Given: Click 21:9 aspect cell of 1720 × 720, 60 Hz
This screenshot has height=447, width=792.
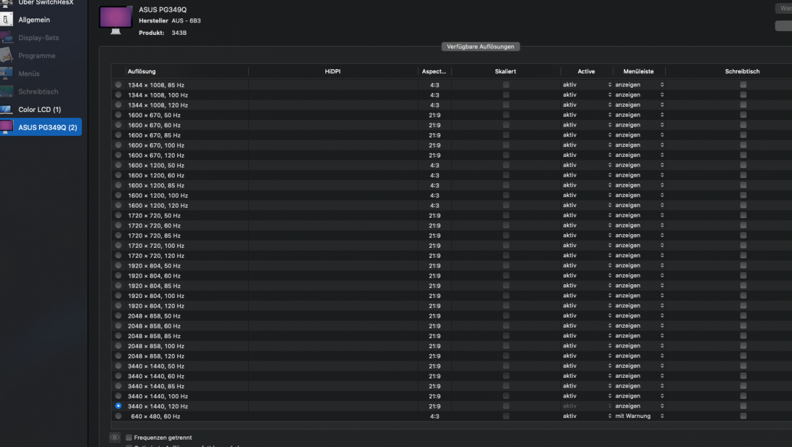Looking at the screenshot, I should point(434,225).
